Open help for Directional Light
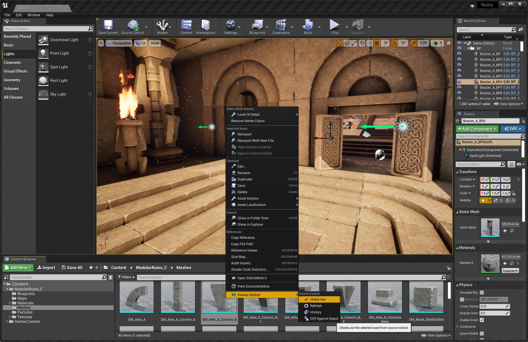528x342 pixels. click(90, 40)
